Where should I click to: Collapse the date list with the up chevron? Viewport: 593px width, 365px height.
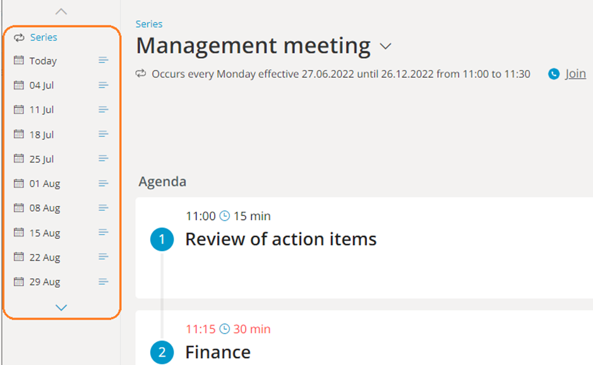61,11
